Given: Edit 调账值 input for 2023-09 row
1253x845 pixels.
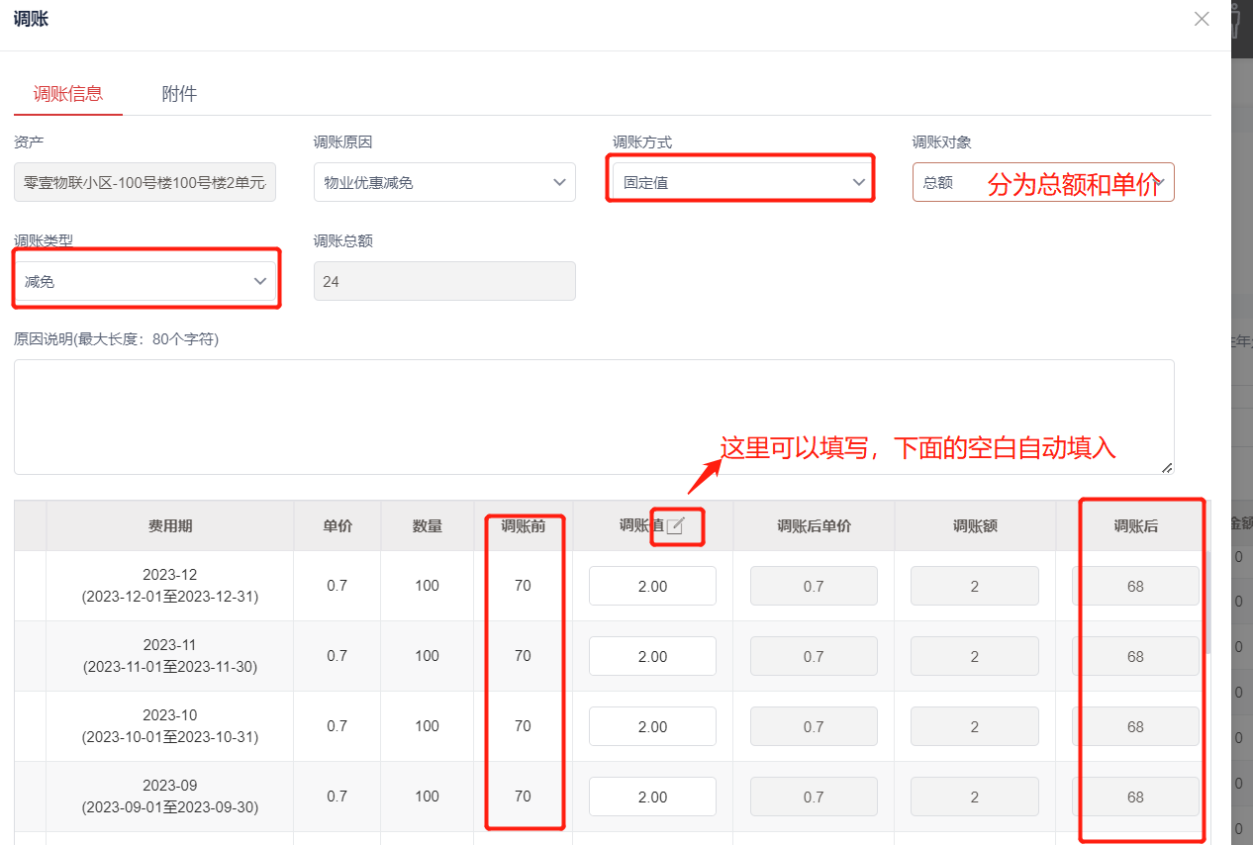Looking at the screenshot, I should [x=652, y=797].
